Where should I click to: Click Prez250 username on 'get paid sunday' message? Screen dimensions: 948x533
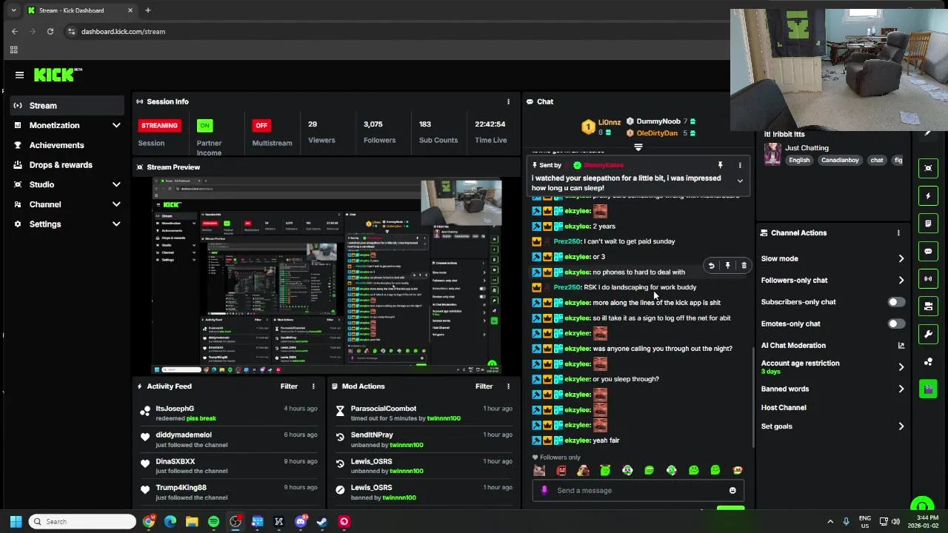[x=567, y=241]
